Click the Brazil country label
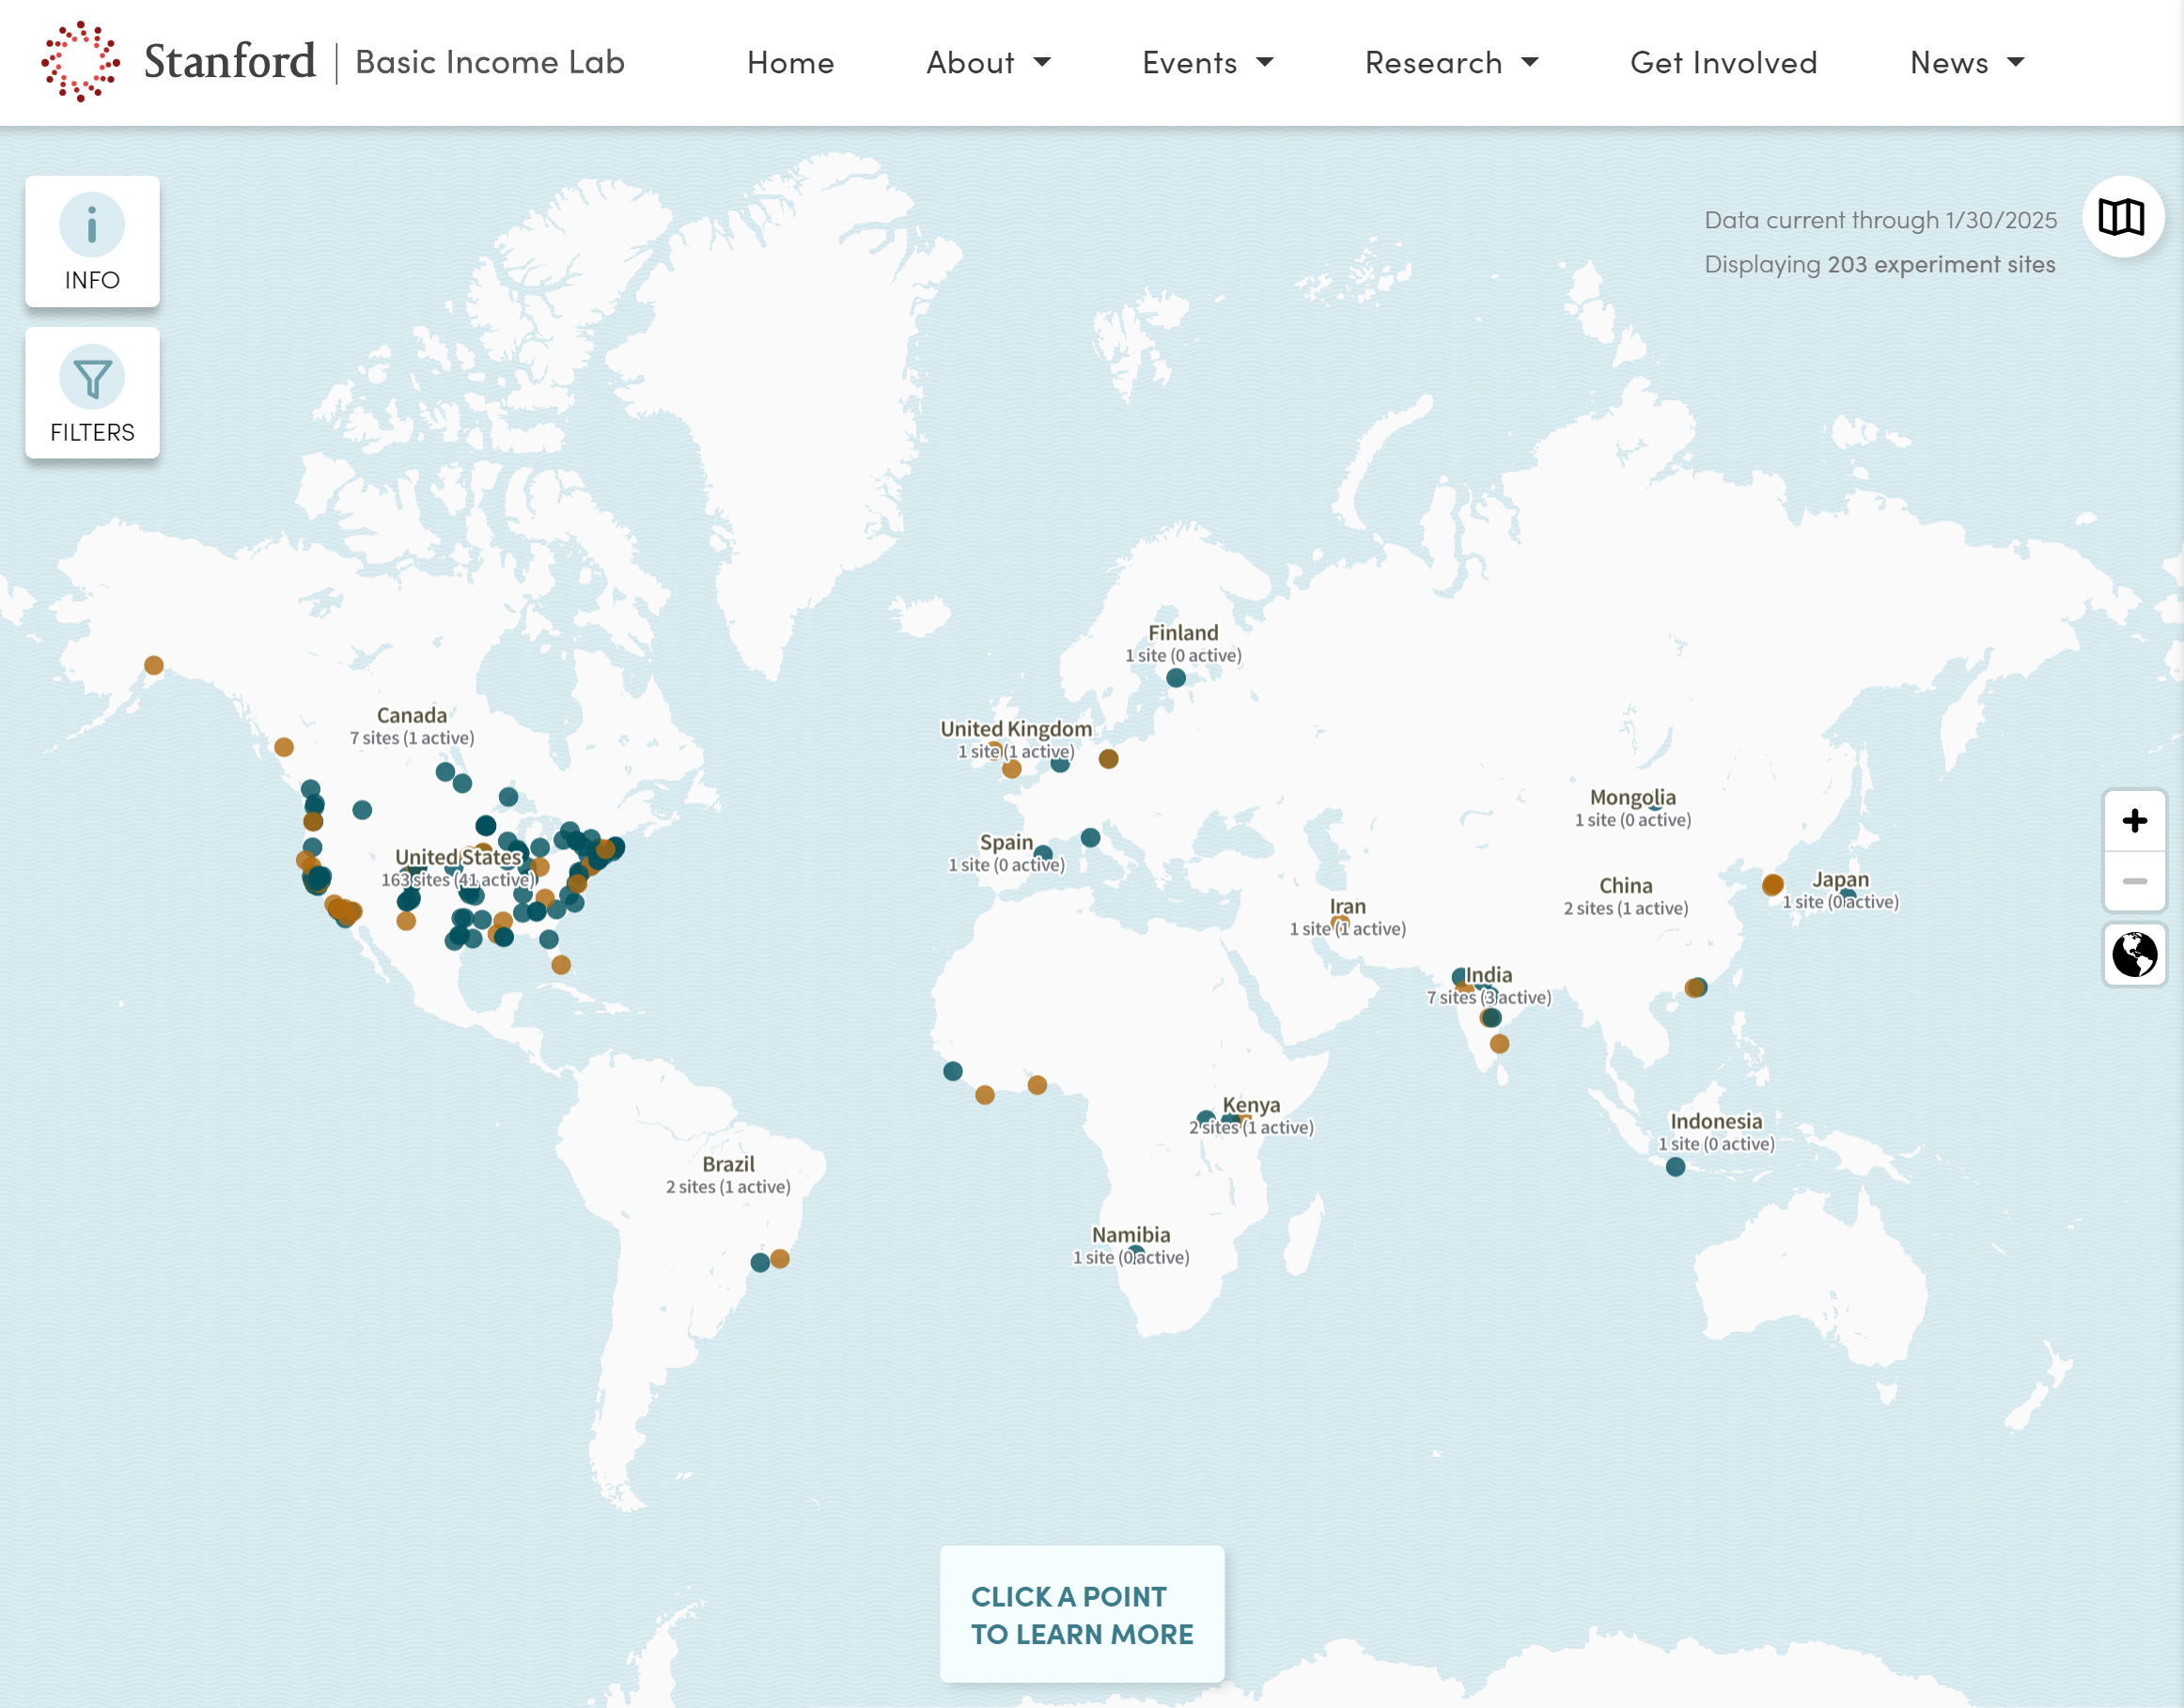The image size is (2184, 1708). (728, 1164)
